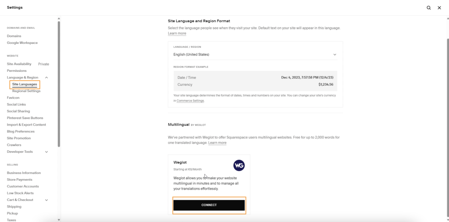Follow Learn more link under Site Language
The image size is (449, 222).
(x=177, y=33)
